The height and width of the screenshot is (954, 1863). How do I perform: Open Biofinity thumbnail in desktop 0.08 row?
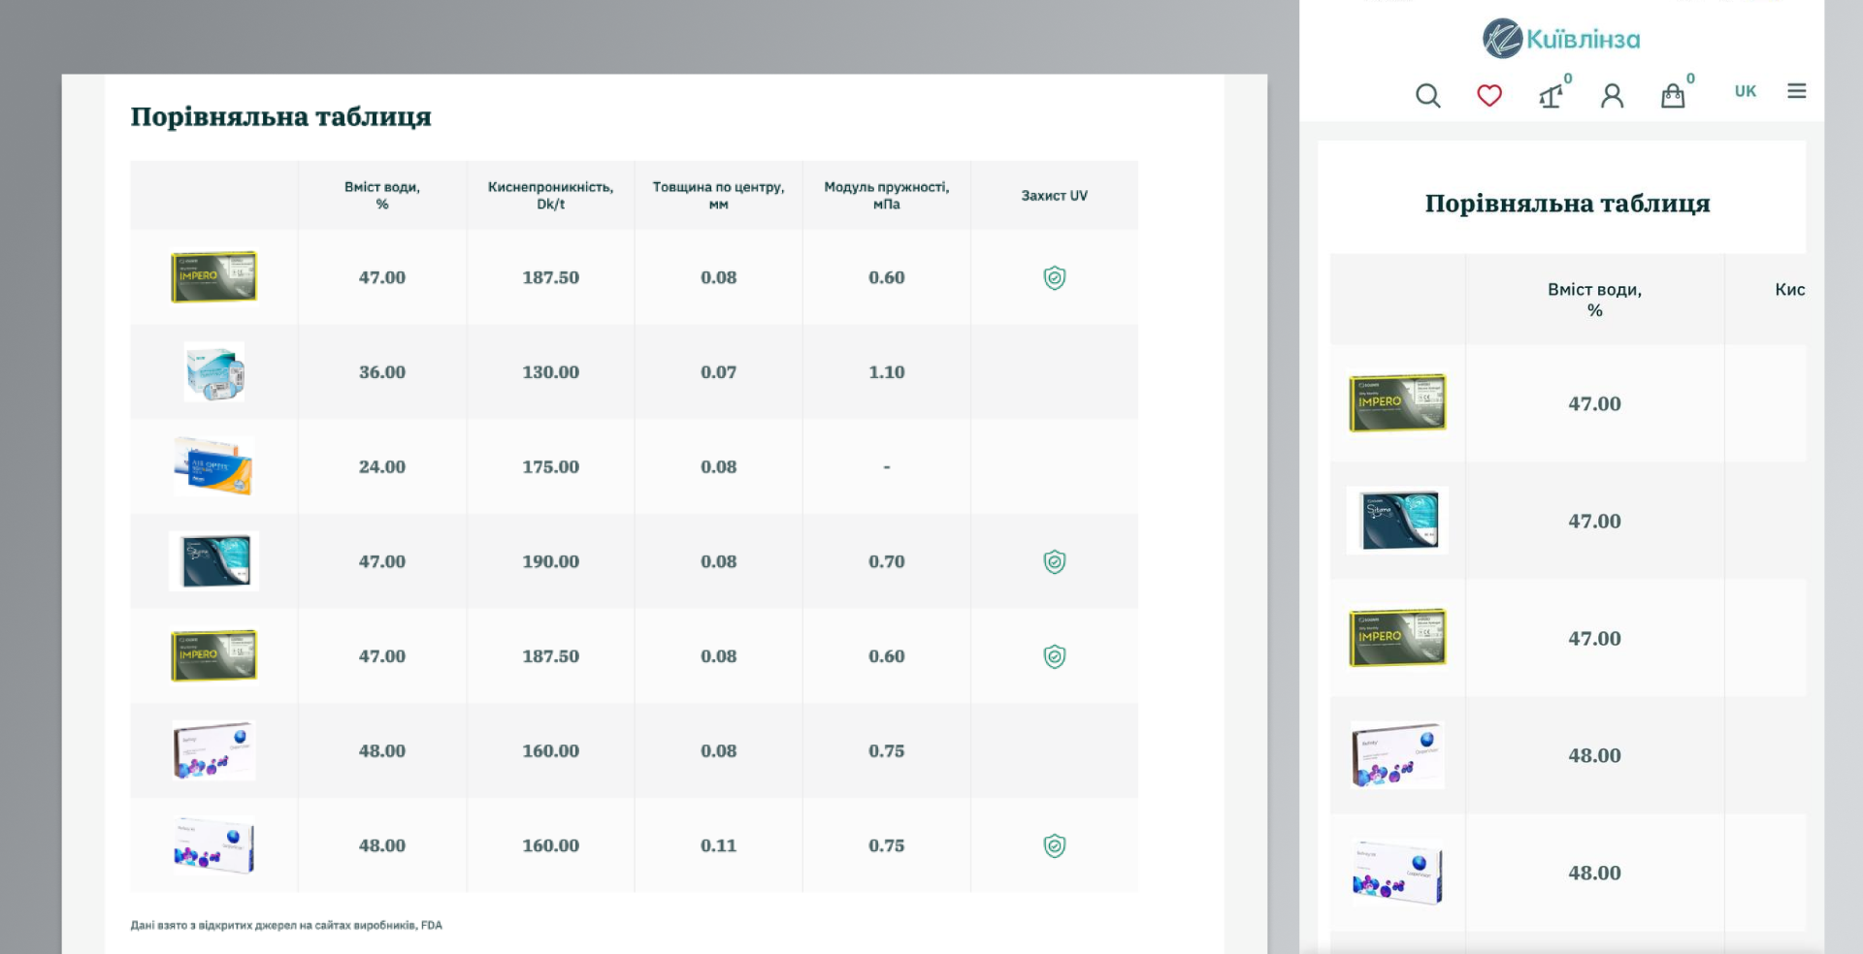click(213, 750)
